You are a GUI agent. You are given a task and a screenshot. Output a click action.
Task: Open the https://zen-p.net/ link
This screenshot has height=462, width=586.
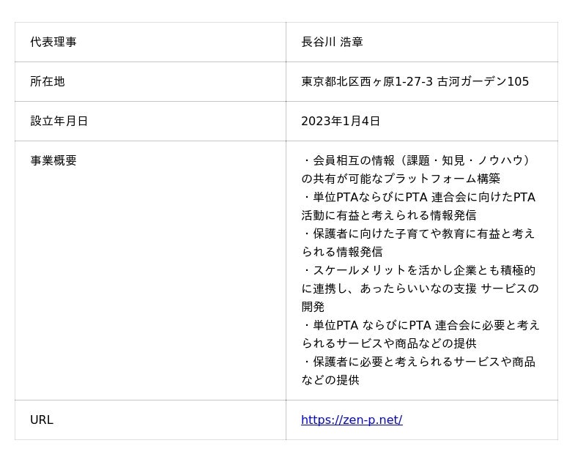351,420
